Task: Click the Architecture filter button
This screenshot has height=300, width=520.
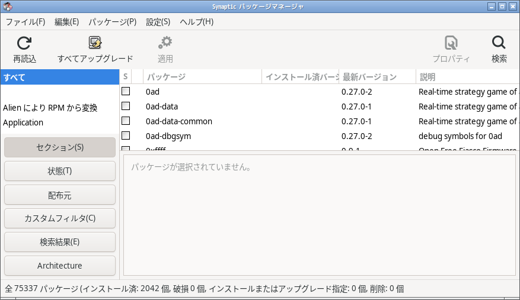Action: click(60, 266)
